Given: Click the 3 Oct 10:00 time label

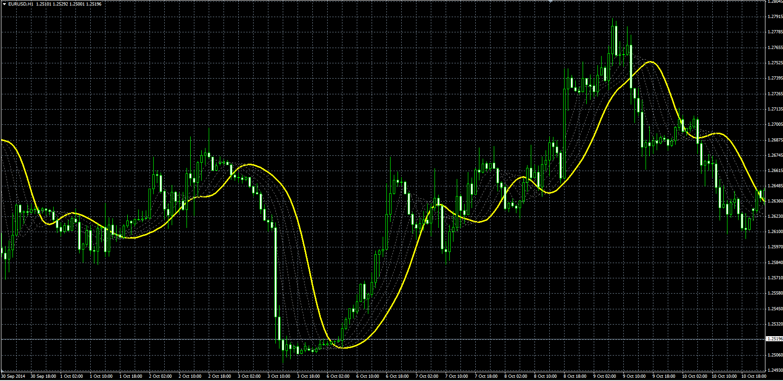Looking at the screenshot, I should coord(279,376).
